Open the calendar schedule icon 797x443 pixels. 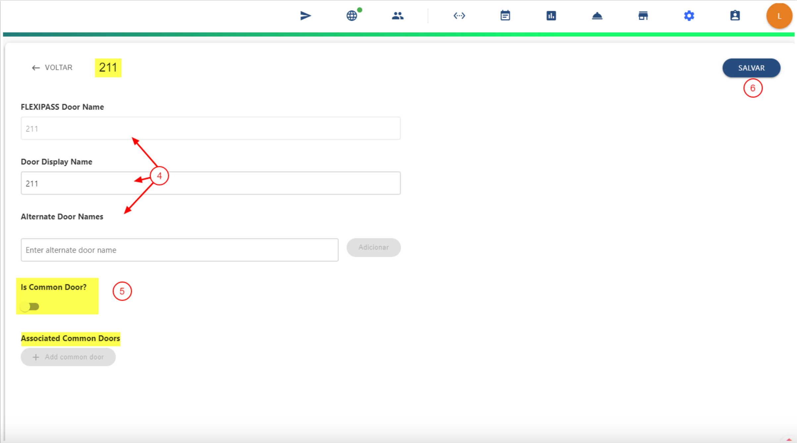pos(505,16)
